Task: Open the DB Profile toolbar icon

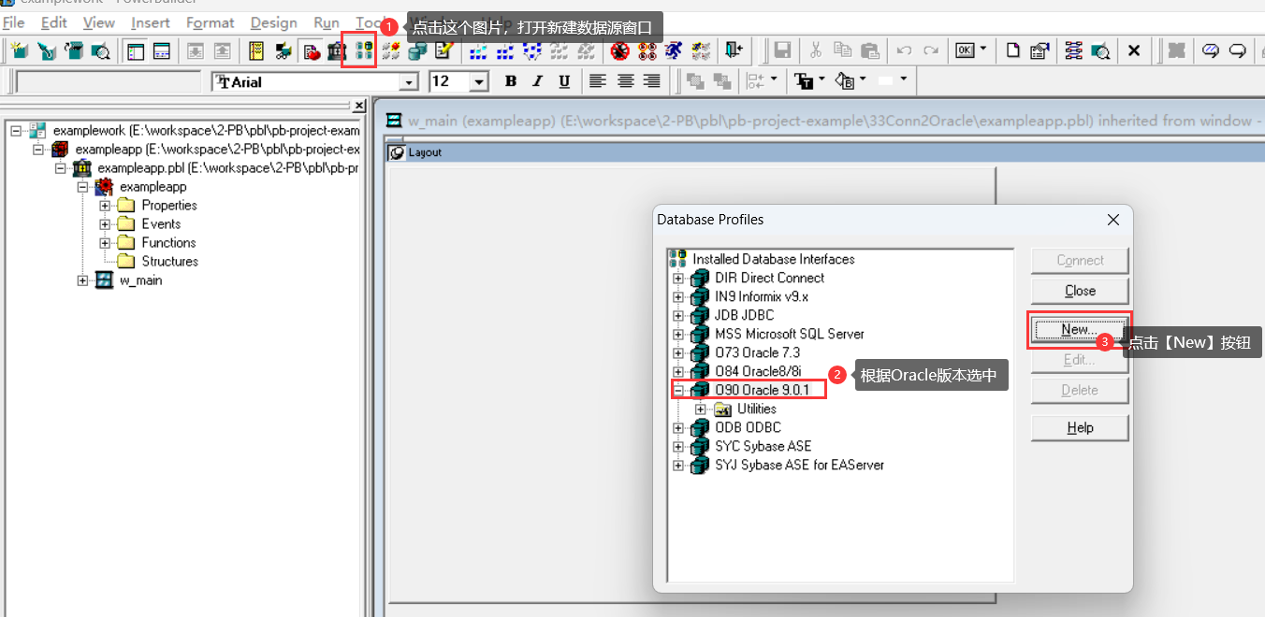Action: pyautogui.click(x=363, y=50)
